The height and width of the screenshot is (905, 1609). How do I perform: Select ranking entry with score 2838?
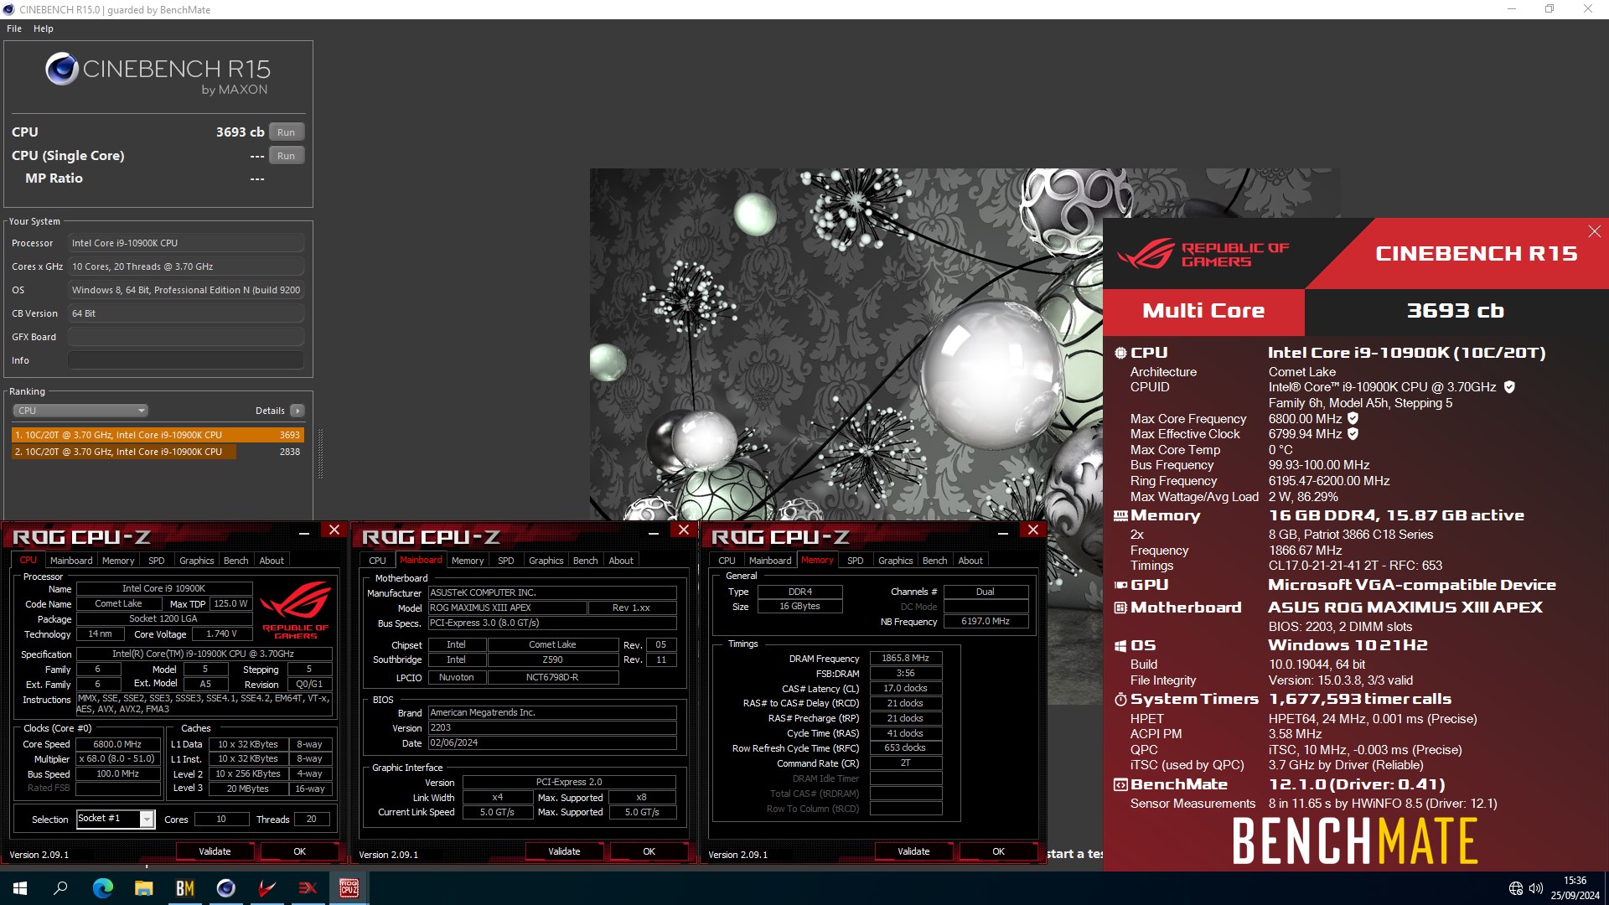158,452
